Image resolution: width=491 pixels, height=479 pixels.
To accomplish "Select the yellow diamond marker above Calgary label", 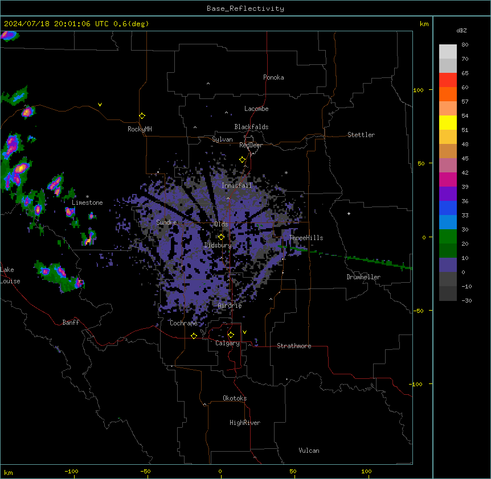I will click(231, 335).
